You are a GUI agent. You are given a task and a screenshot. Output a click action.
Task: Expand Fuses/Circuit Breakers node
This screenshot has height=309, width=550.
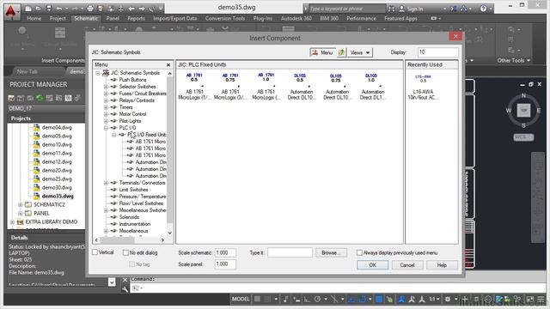(106, 94)
